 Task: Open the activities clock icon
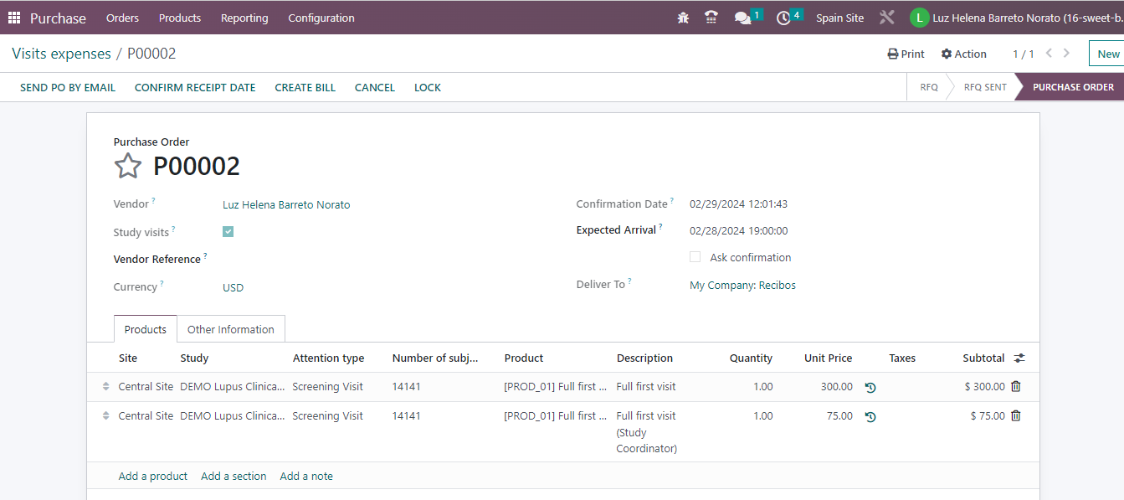(x=783, y=18)
